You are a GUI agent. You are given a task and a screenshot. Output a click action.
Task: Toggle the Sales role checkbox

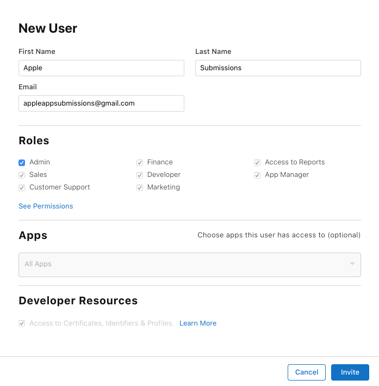22,175
